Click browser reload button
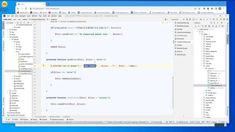235x132 pixels. tap(26, 8)
